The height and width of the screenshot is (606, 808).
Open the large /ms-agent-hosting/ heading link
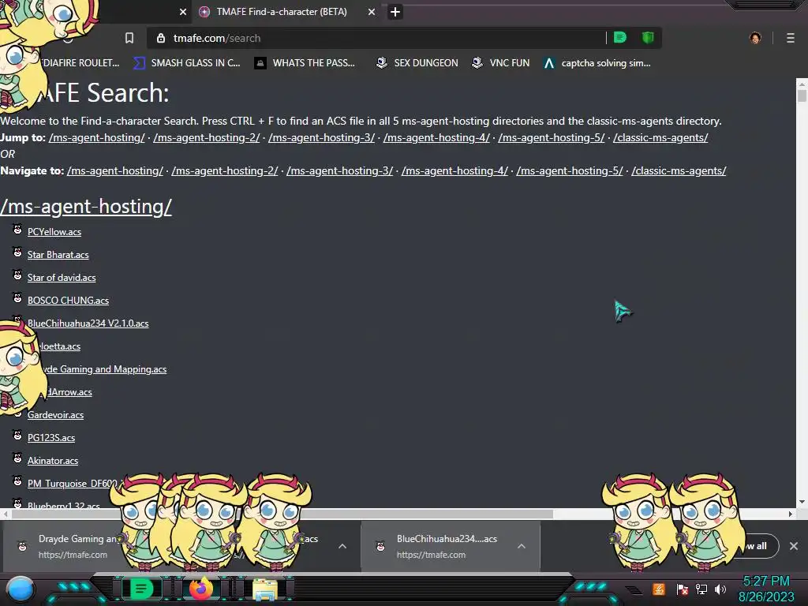pos(86,207)
